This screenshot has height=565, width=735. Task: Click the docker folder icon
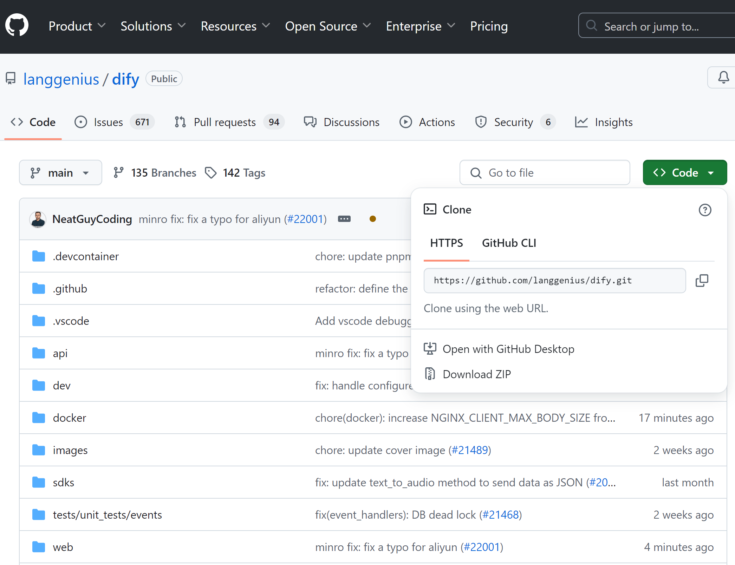click(39, 418)
